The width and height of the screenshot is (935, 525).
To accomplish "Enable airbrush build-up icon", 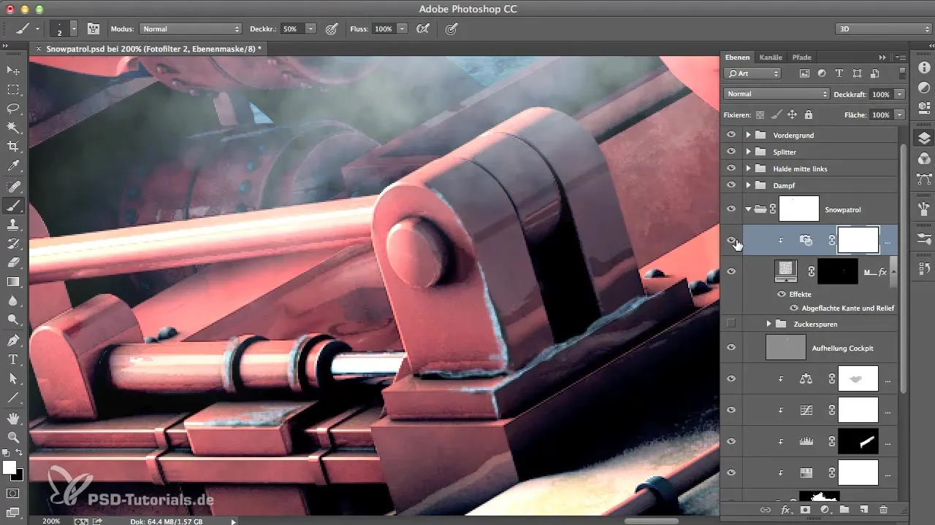I will (x=422, y=29).
